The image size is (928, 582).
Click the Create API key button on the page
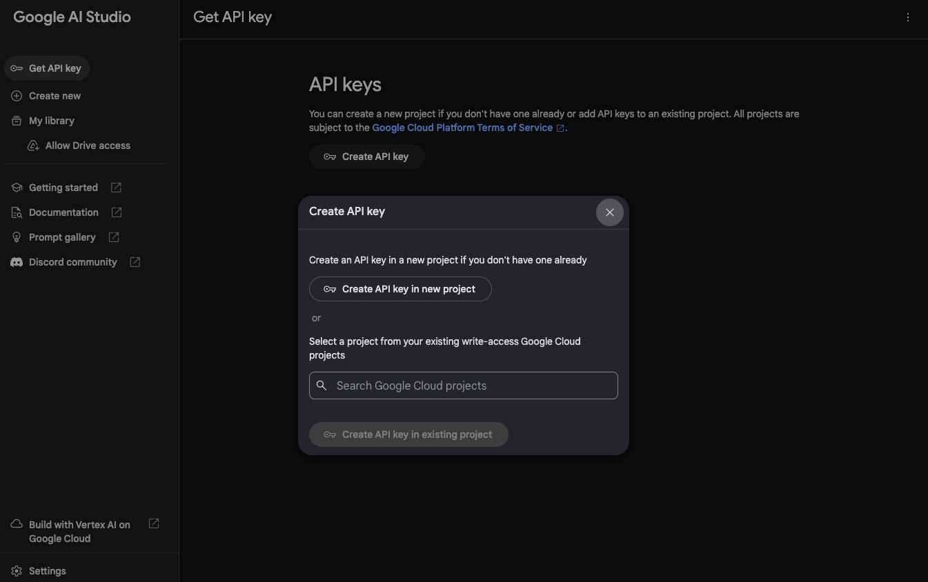(366, 157)
